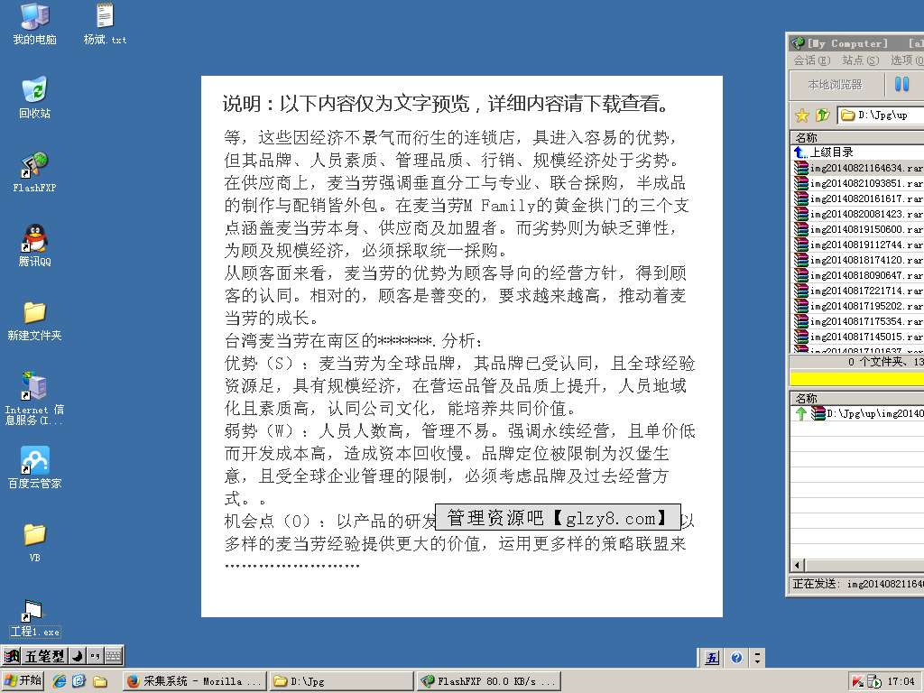The image size is (924, 693).
Task: Click the second blue browser quick launch icon
Action: [79, 681]
